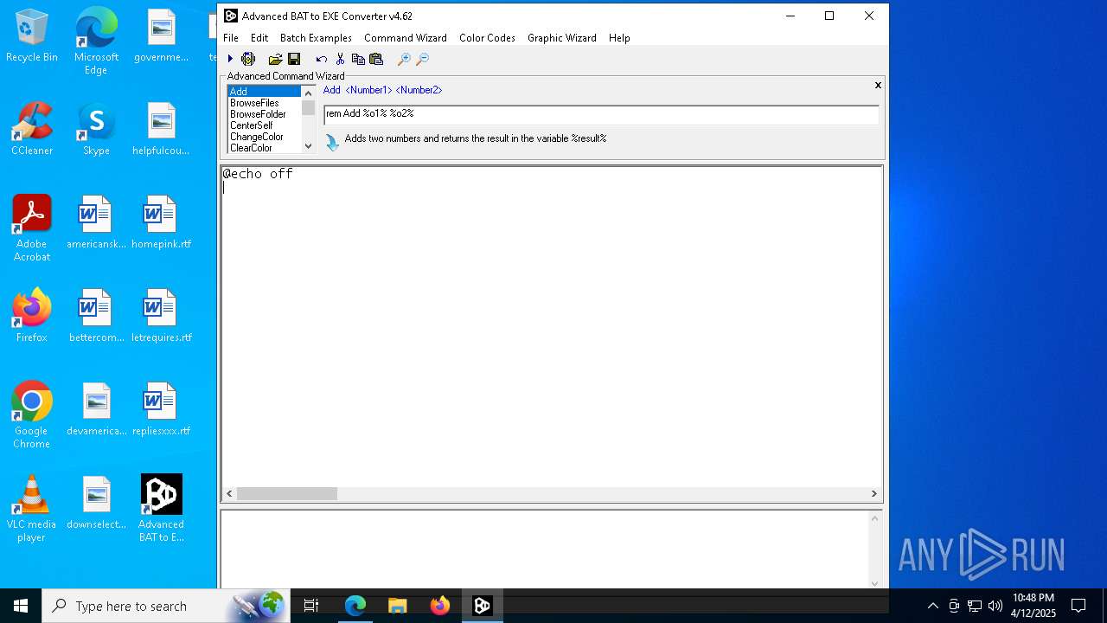The height and width of the screenshot is (623, 1107).
Task: Open the Graphic Wizard menu
Action: click(x=562, y=38)
